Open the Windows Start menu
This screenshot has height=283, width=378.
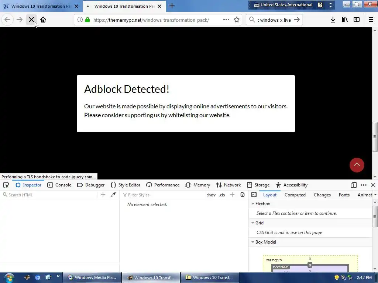9,277
